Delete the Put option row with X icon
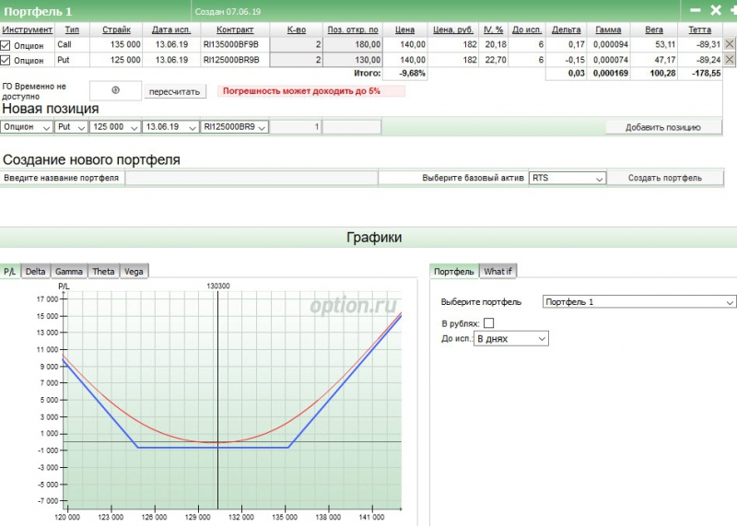The image size is (737, 526). pos(729,59)
